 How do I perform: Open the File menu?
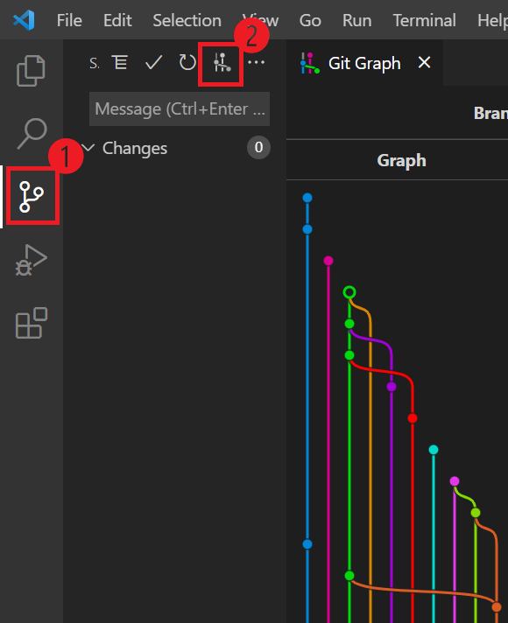coord(69,20)
